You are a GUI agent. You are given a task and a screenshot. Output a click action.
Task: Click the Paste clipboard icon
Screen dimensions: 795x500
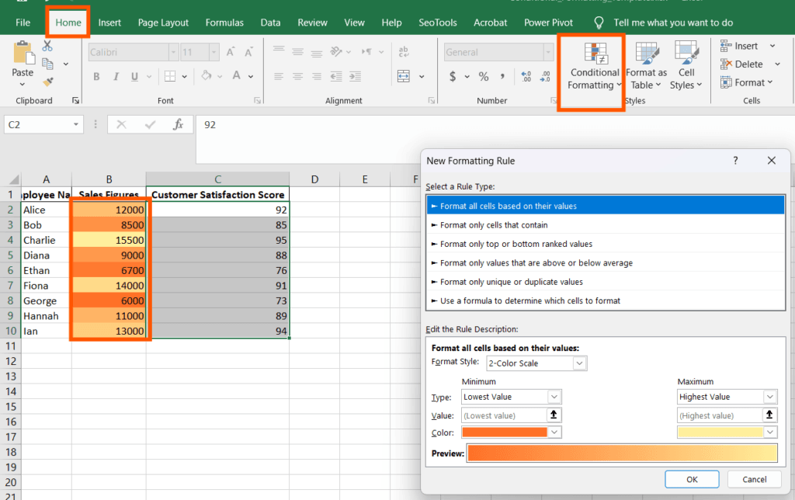coord(23,55)
